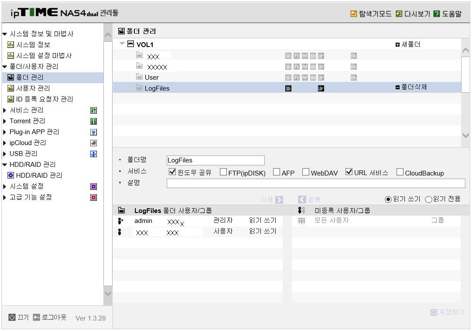Expand the Torrent 관리 section

(4, 121)
